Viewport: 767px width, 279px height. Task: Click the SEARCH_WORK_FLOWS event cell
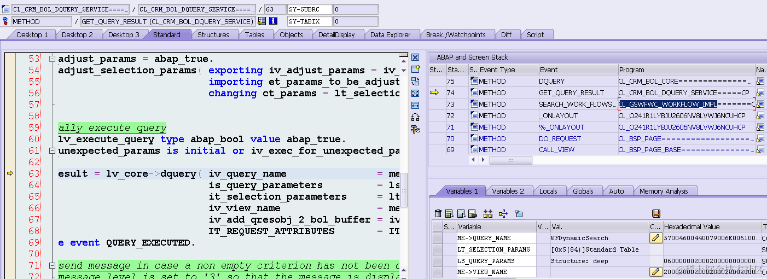click(x=578, y=104)
